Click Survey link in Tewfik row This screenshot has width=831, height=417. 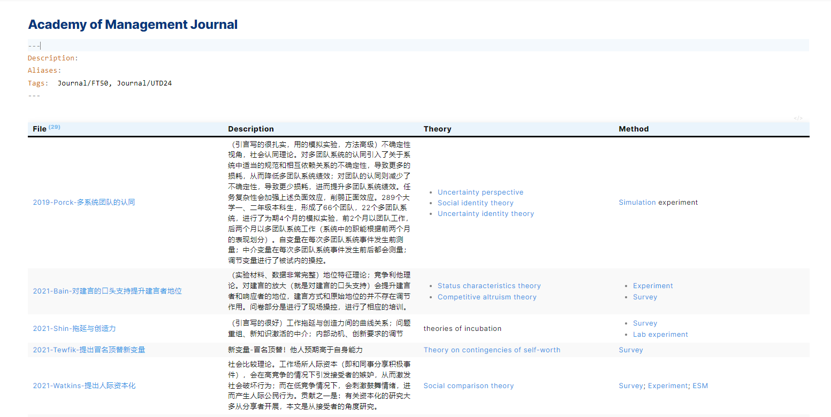click(631, 350)
